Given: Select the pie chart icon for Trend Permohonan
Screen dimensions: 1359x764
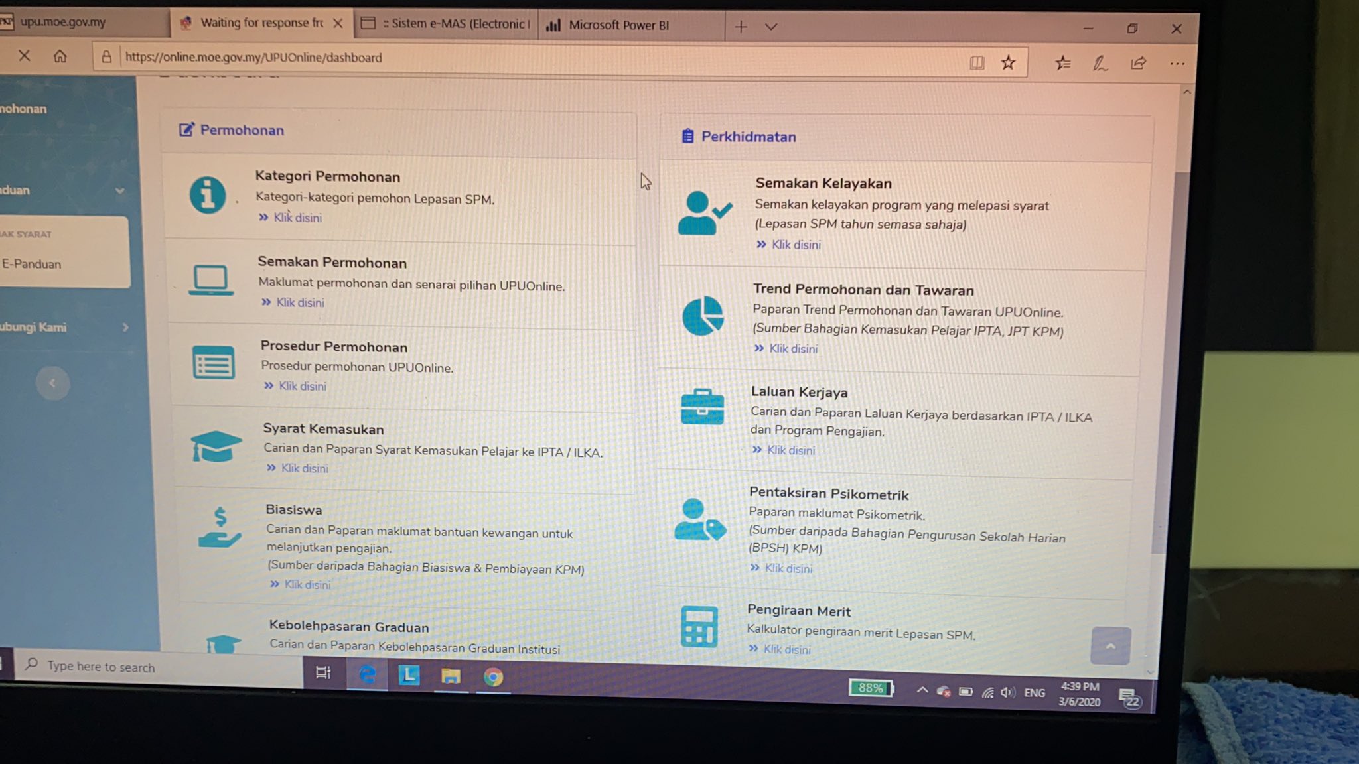Looking at the screenshot, I should pos(702,316).
